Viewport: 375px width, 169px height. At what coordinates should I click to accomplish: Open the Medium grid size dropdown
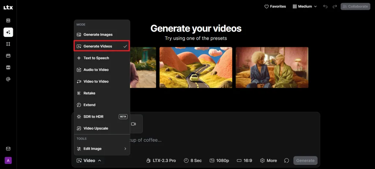coord(305,7)
